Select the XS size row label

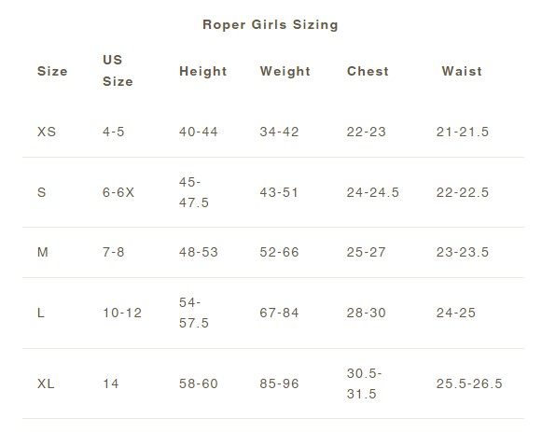[47, 132]
